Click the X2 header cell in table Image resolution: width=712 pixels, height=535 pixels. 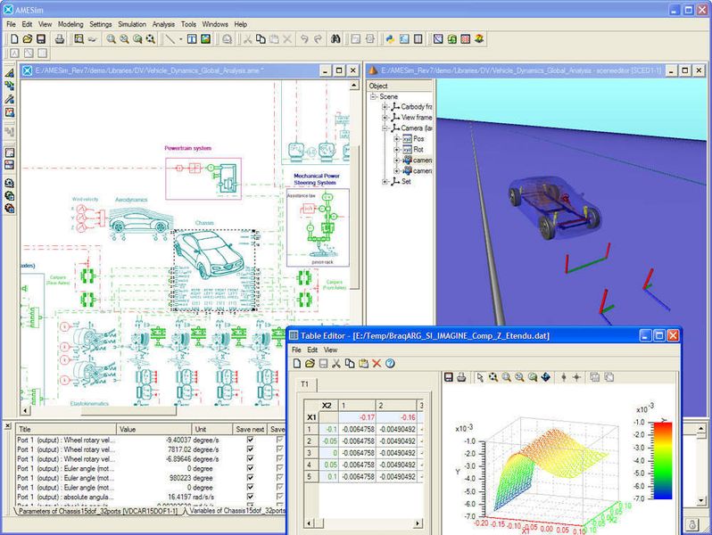[x=327, y=405]
